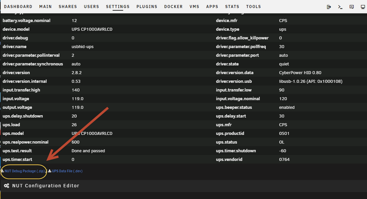Open the USERS tab
Screen dimensions: 367x199
coord(91,7)
